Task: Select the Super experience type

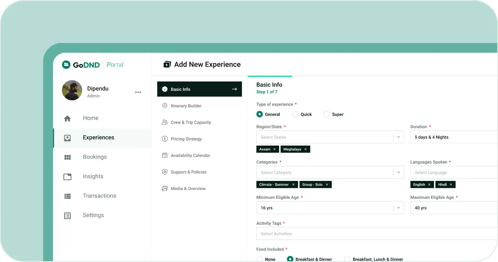Action: pyautogui.click(x=327, y=114)
